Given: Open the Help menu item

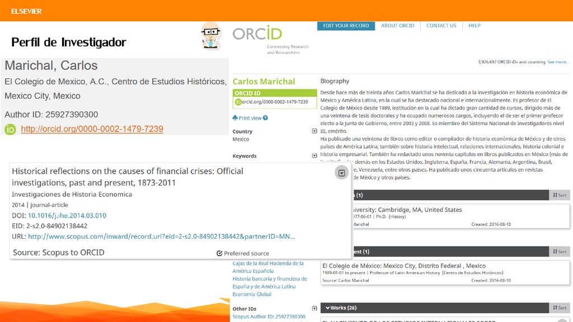Looking at the screenshot, I should tap(475, 26).
